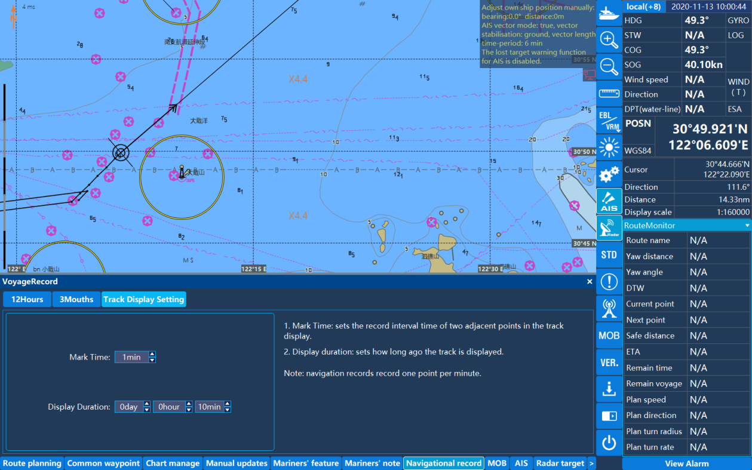Image resolution: width=752 pixels, height=470 pixels.
Task: Toggle the Radar overlay toolbar button
Action: [609, 228]
